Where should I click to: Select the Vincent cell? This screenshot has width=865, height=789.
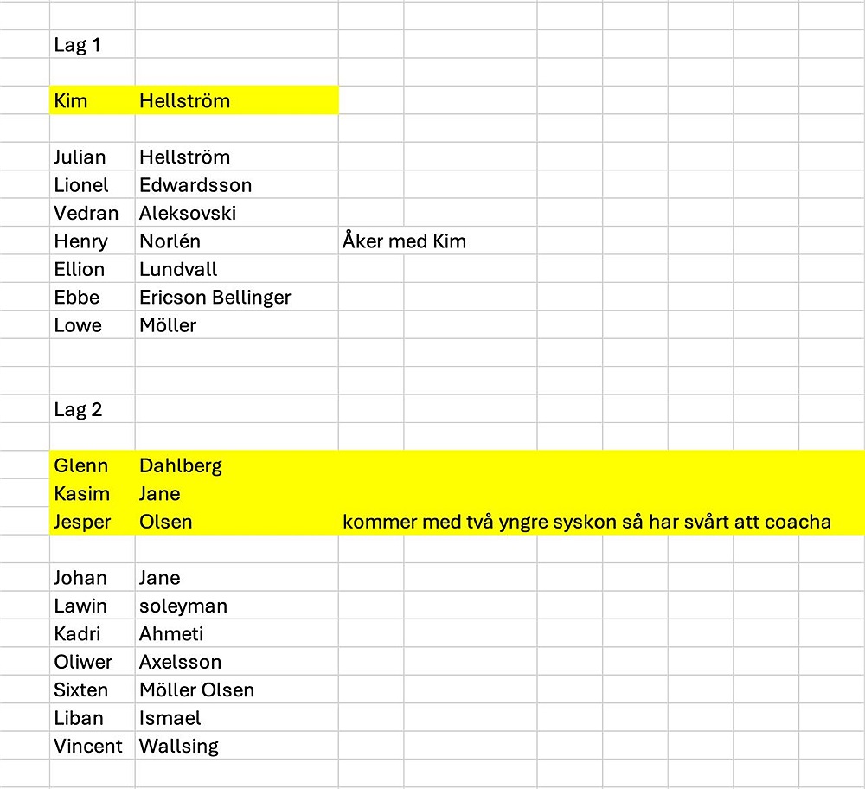pyautogui.click(x=93, y=746)
